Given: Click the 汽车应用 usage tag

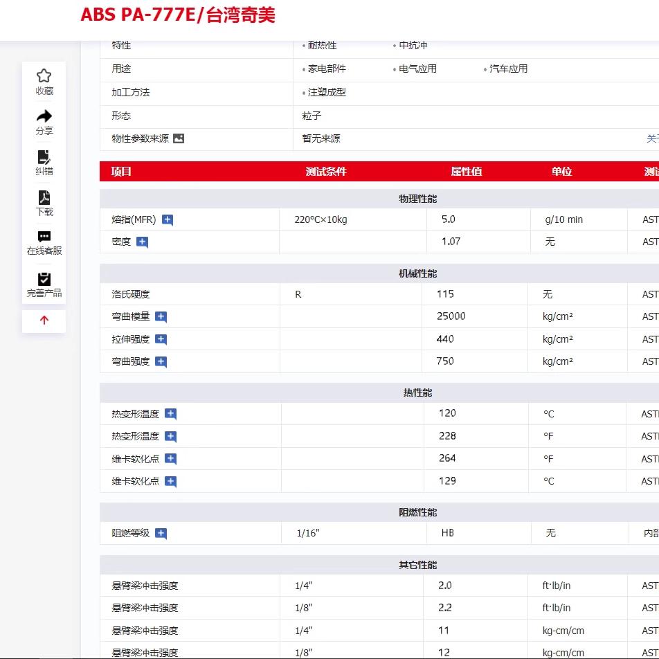Looking at the screenshot, I should (x=508, y=69).
